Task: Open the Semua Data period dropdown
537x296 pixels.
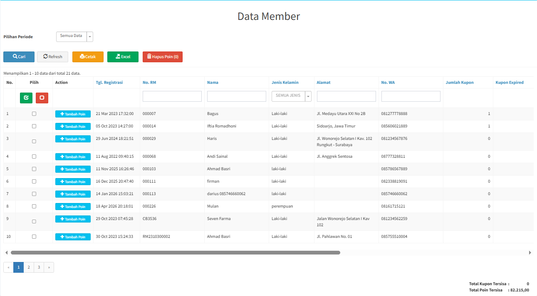Action: [x=74, y=37]
